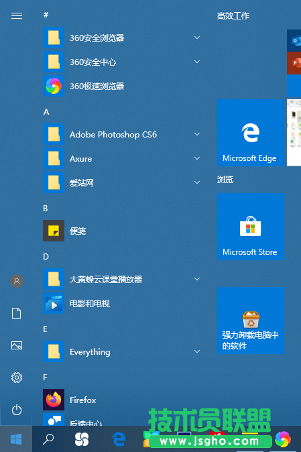Click the 360极速浏览器 label text
The width and height of the screenshot is (301, 452).
pos(97,87)
